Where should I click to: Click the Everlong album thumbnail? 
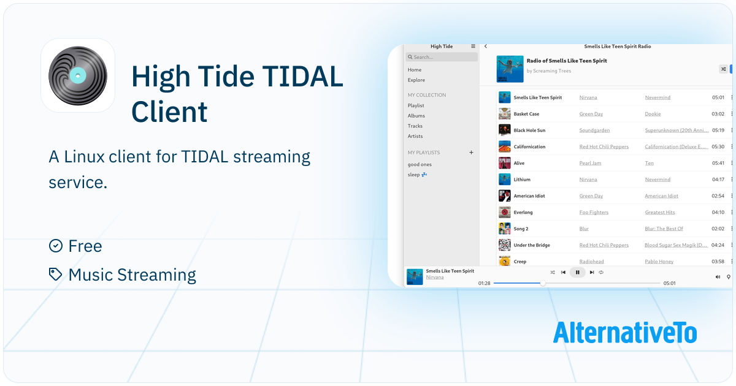click(505, 213)
